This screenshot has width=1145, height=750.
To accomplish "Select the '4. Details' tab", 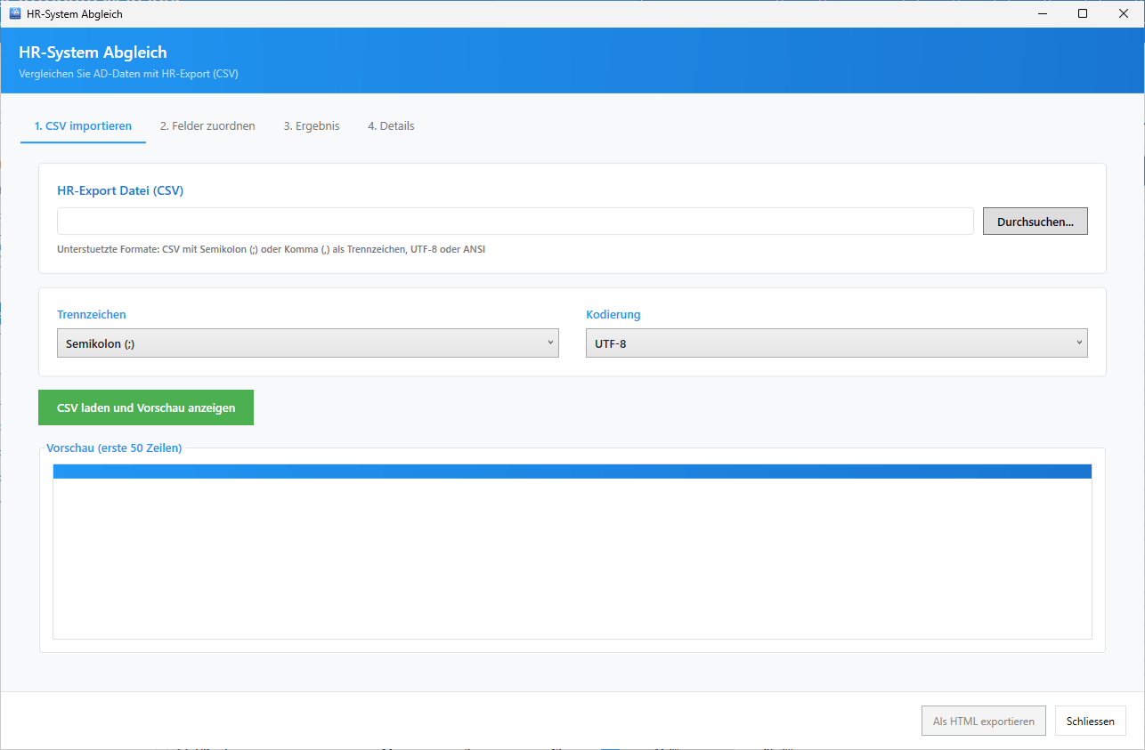I will (391, 126).
